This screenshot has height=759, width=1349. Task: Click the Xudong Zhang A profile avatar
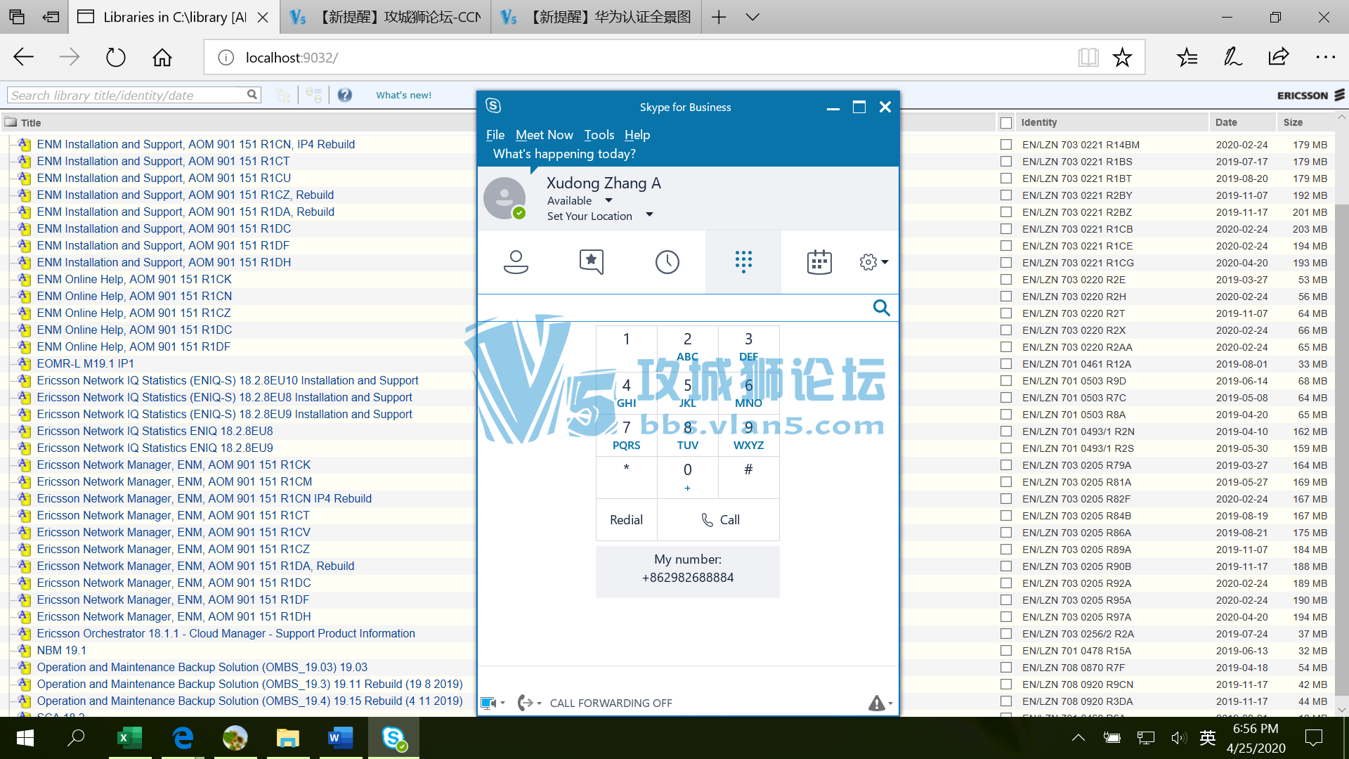(504, 198)
